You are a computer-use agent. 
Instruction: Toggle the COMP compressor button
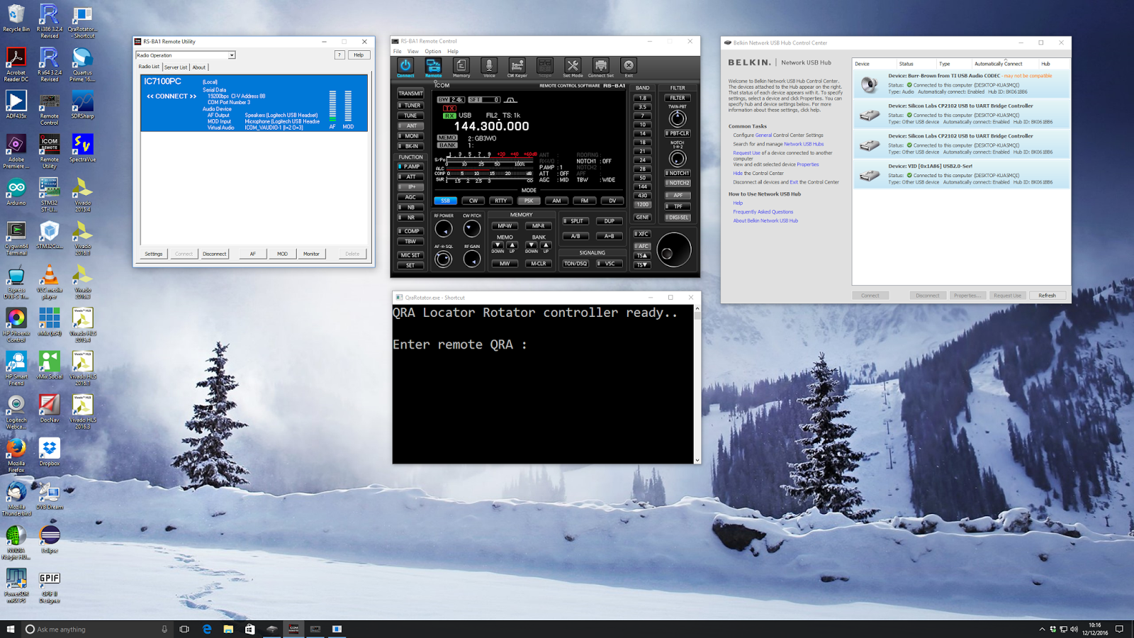pyautogui.click(x=410, y=231)
